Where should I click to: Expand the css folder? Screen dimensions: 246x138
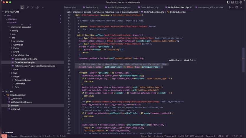pyautogui.click(x=14, y=34)
